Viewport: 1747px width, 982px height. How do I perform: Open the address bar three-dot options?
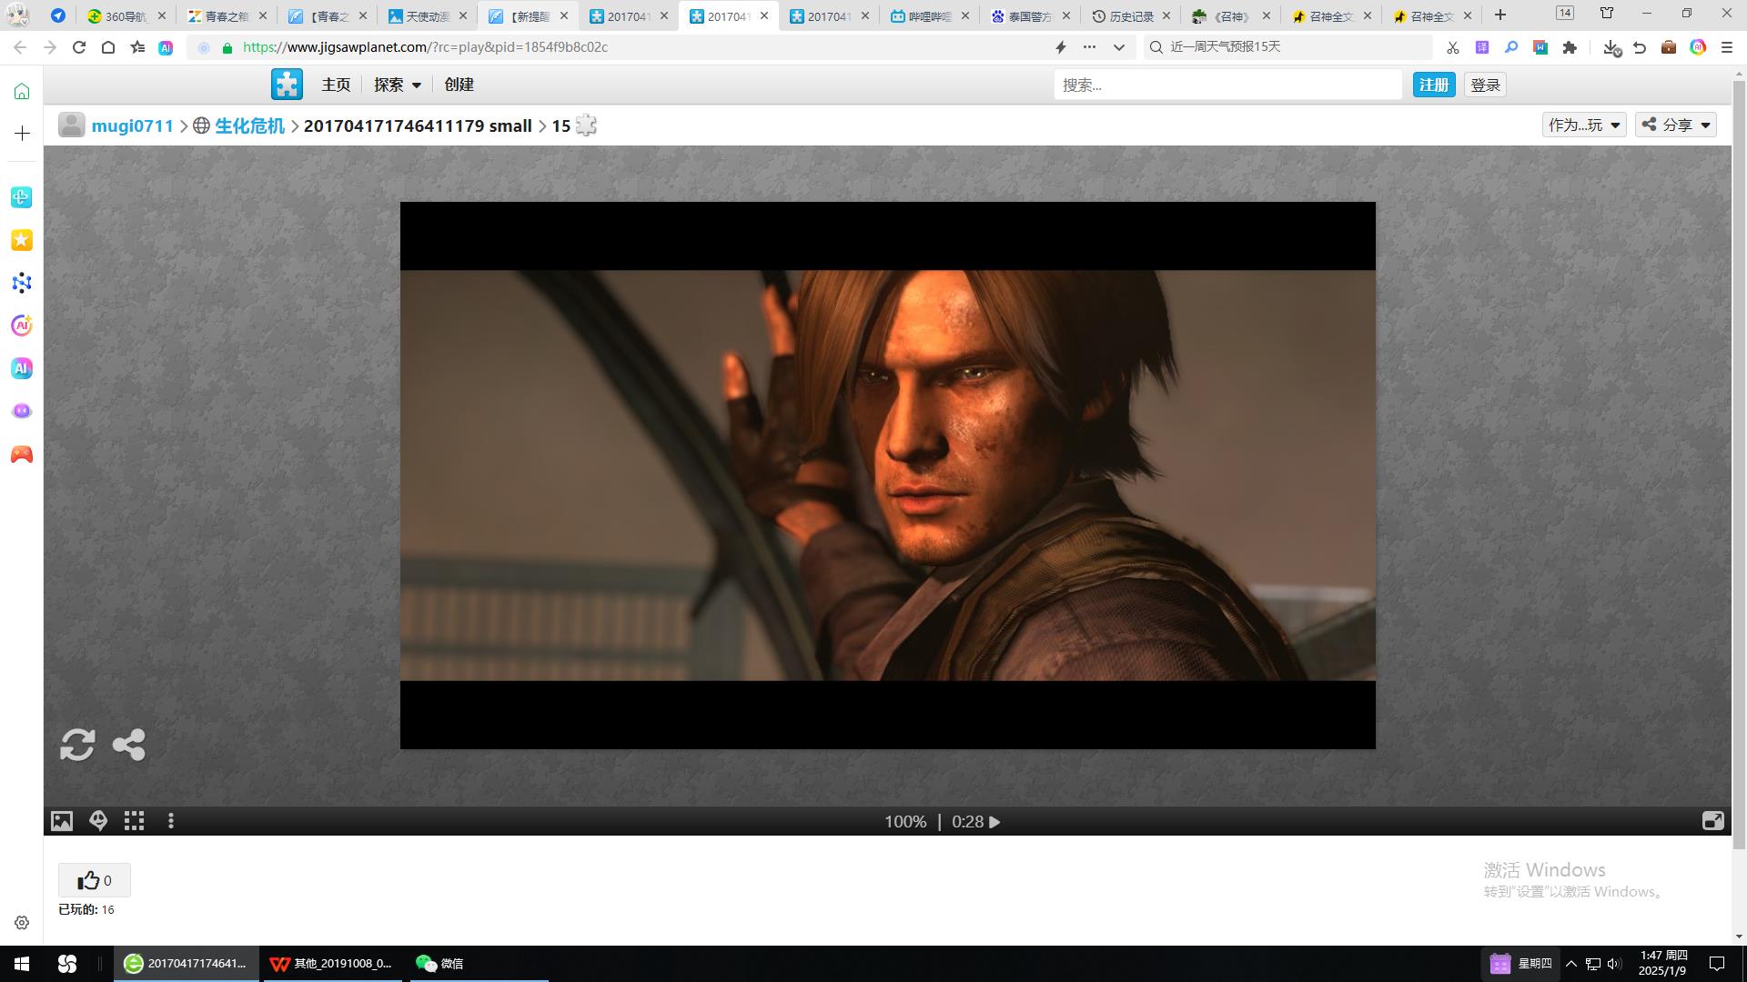click(x=1089, y=47)
